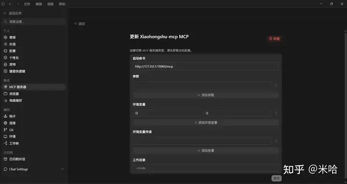Click 添加环境变量 button
The width and height of the screenshot is (347, 184).
pyautogui.click(x=206, y=123)
